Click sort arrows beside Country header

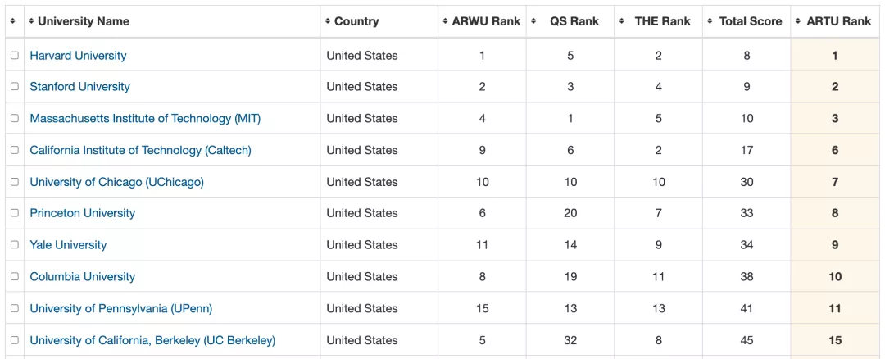(328, 21)
